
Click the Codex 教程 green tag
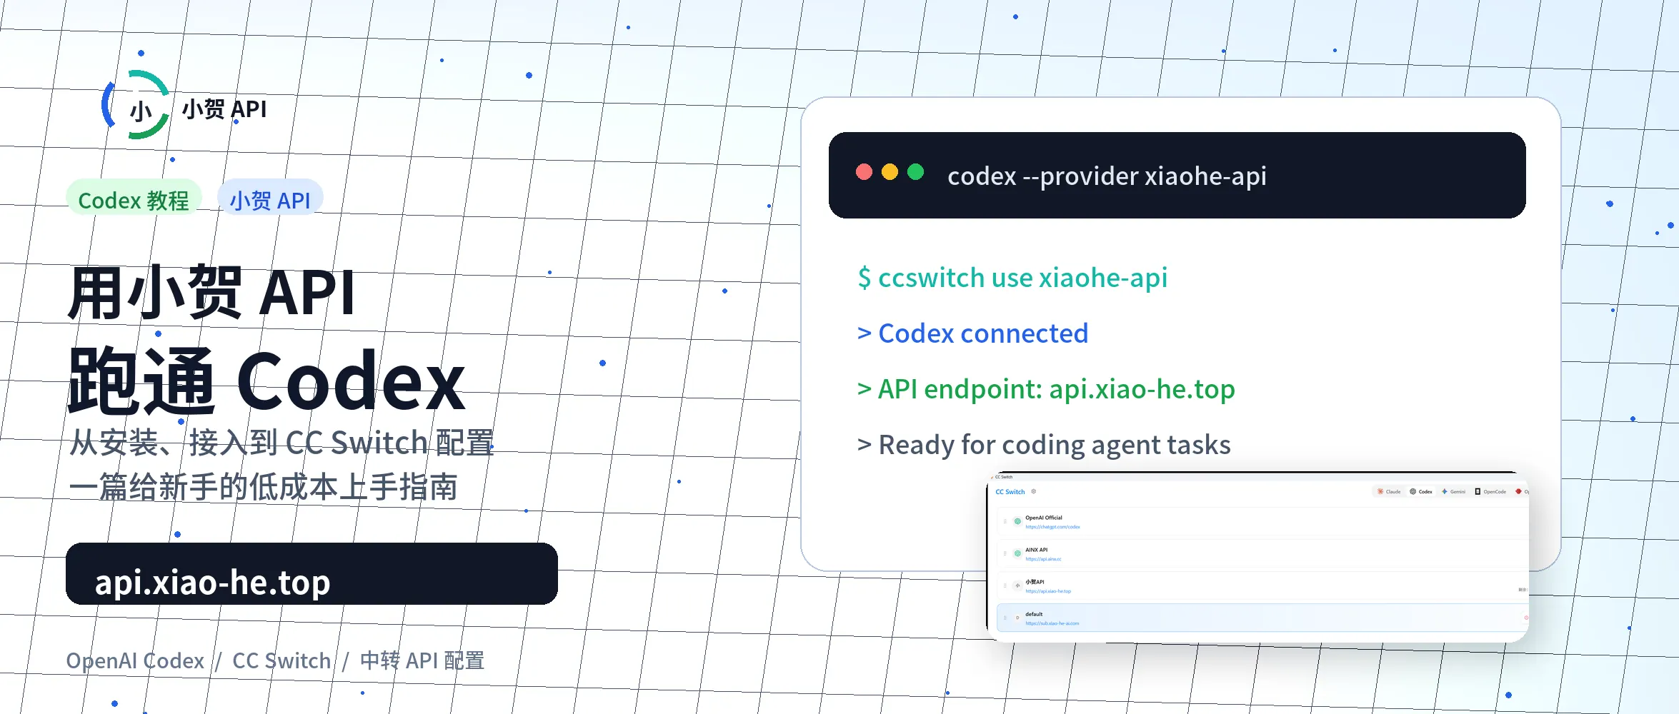tap(134, 198)
